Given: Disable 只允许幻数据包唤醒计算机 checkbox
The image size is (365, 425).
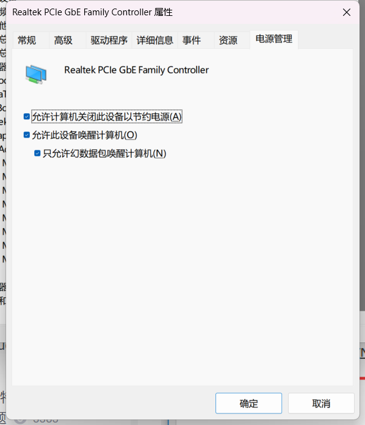Looking at the screenshot, I should click(x=37, y=153).
